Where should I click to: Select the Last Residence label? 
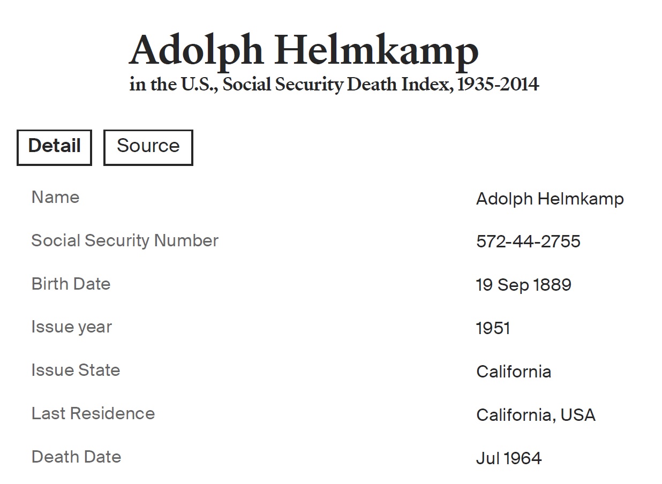[x=93, y=413]
